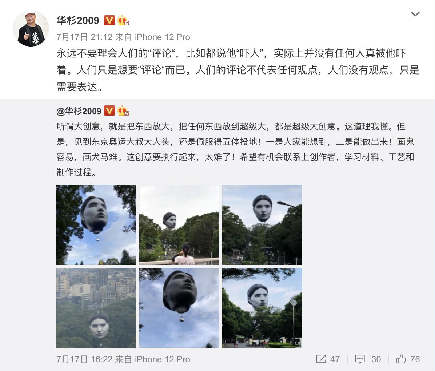Like the quoted post with thumbs-up
The image size is (435, 371).
[401, 359]
